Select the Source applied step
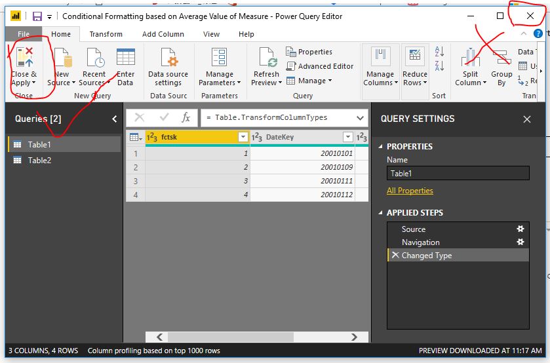 (458, 229)
